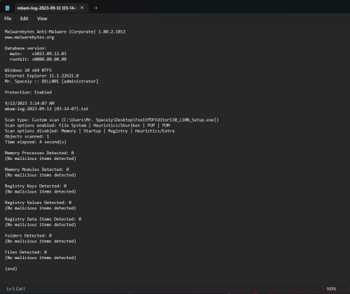Screen dimensions: 350x294
Task: Open the View menu
Action: [42, 19]
